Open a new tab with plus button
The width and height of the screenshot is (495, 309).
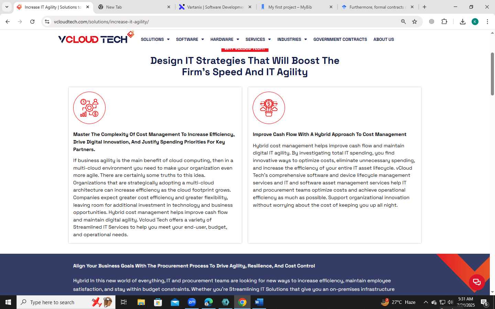click(425, 7)
